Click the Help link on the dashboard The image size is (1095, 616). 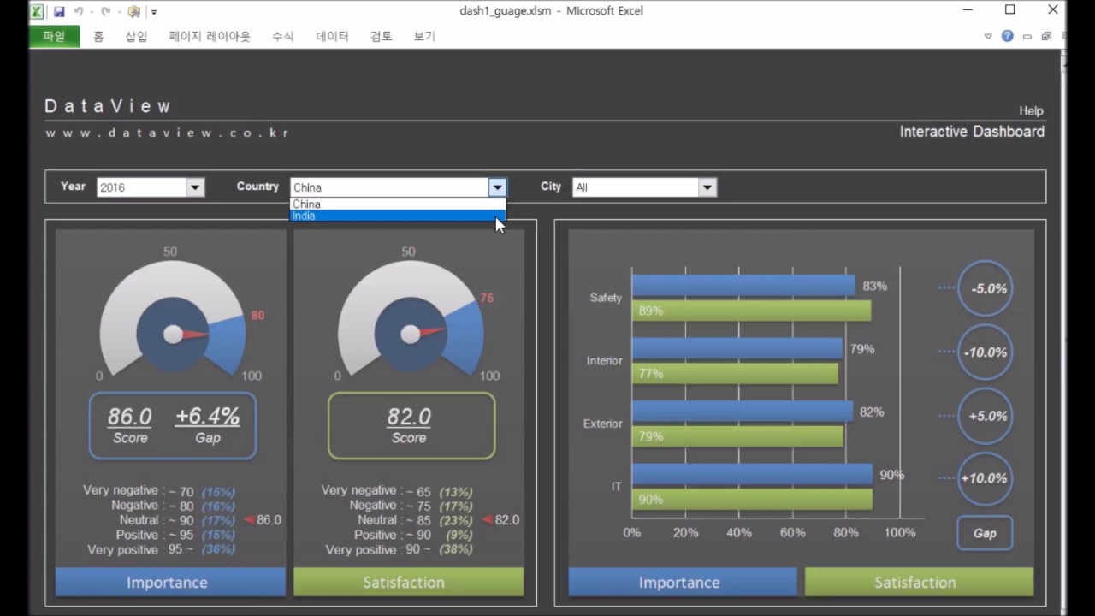(1031, 110)
